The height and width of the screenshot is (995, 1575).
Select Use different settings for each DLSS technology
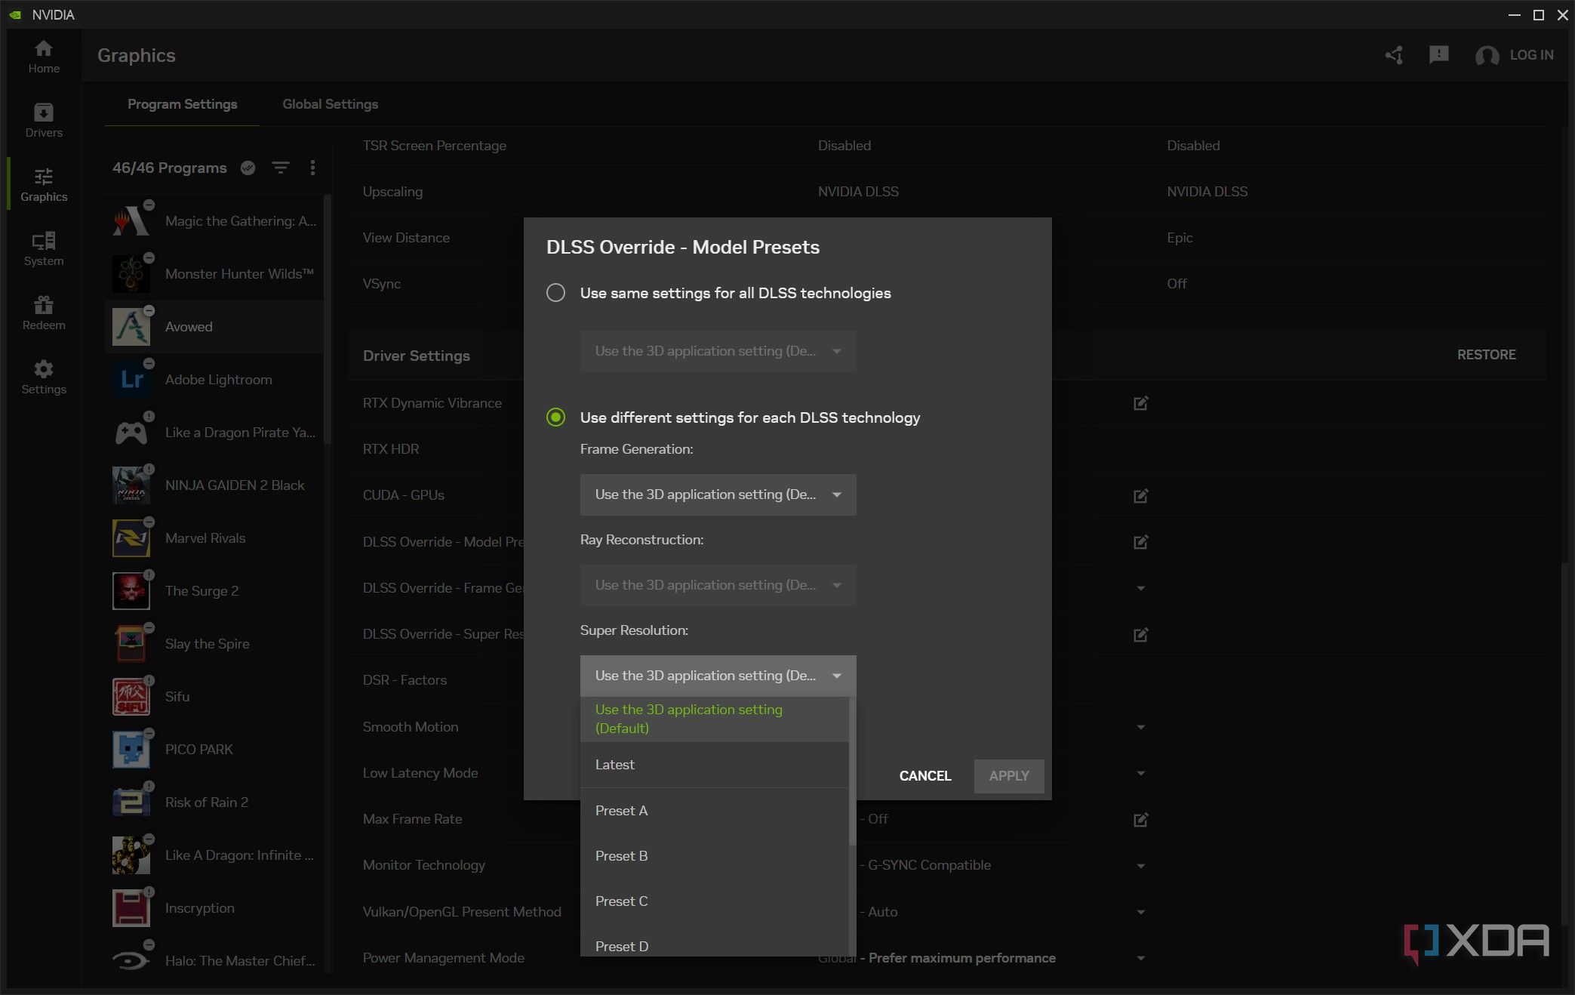coord(555,417)
